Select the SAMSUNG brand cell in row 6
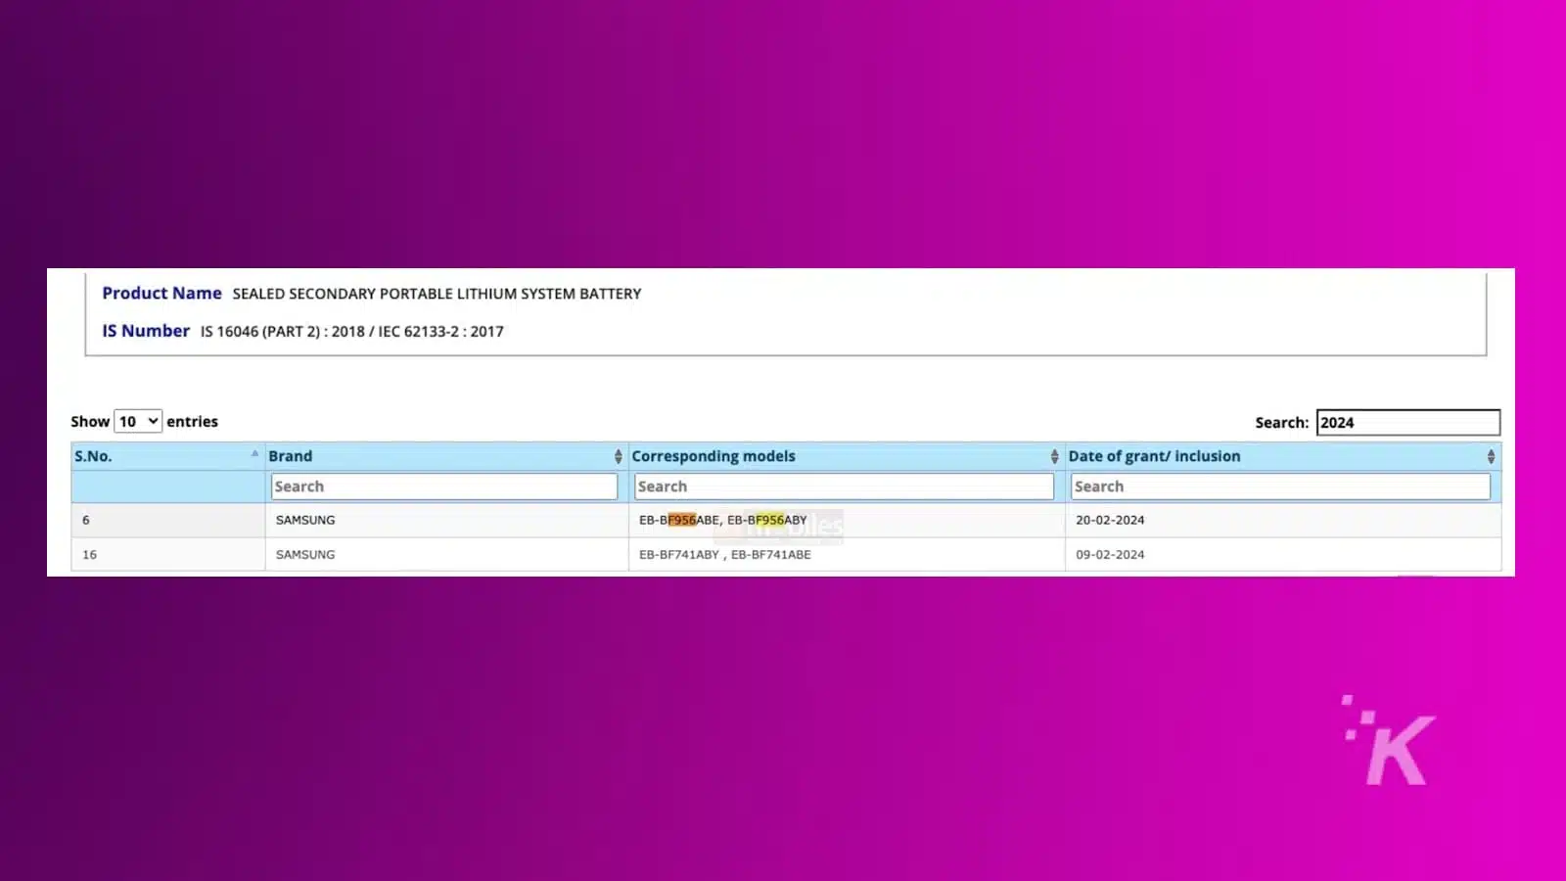This screenshot has width=1566, height=881. [x=305, y=521]
